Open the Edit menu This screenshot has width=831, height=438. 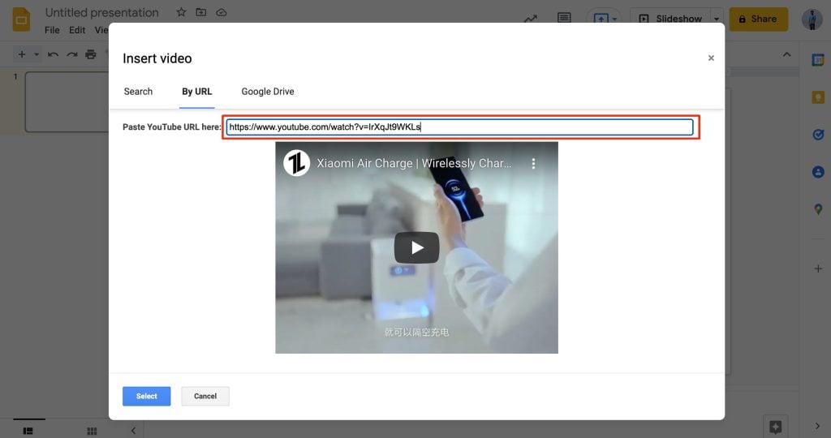[x=77, y=30]
